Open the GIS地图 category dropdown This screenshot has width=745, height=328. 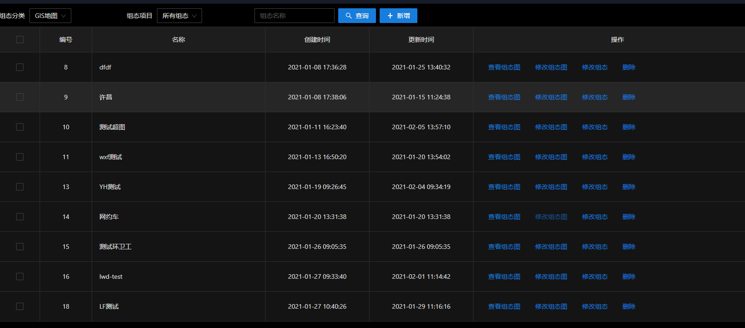point(50,16)
